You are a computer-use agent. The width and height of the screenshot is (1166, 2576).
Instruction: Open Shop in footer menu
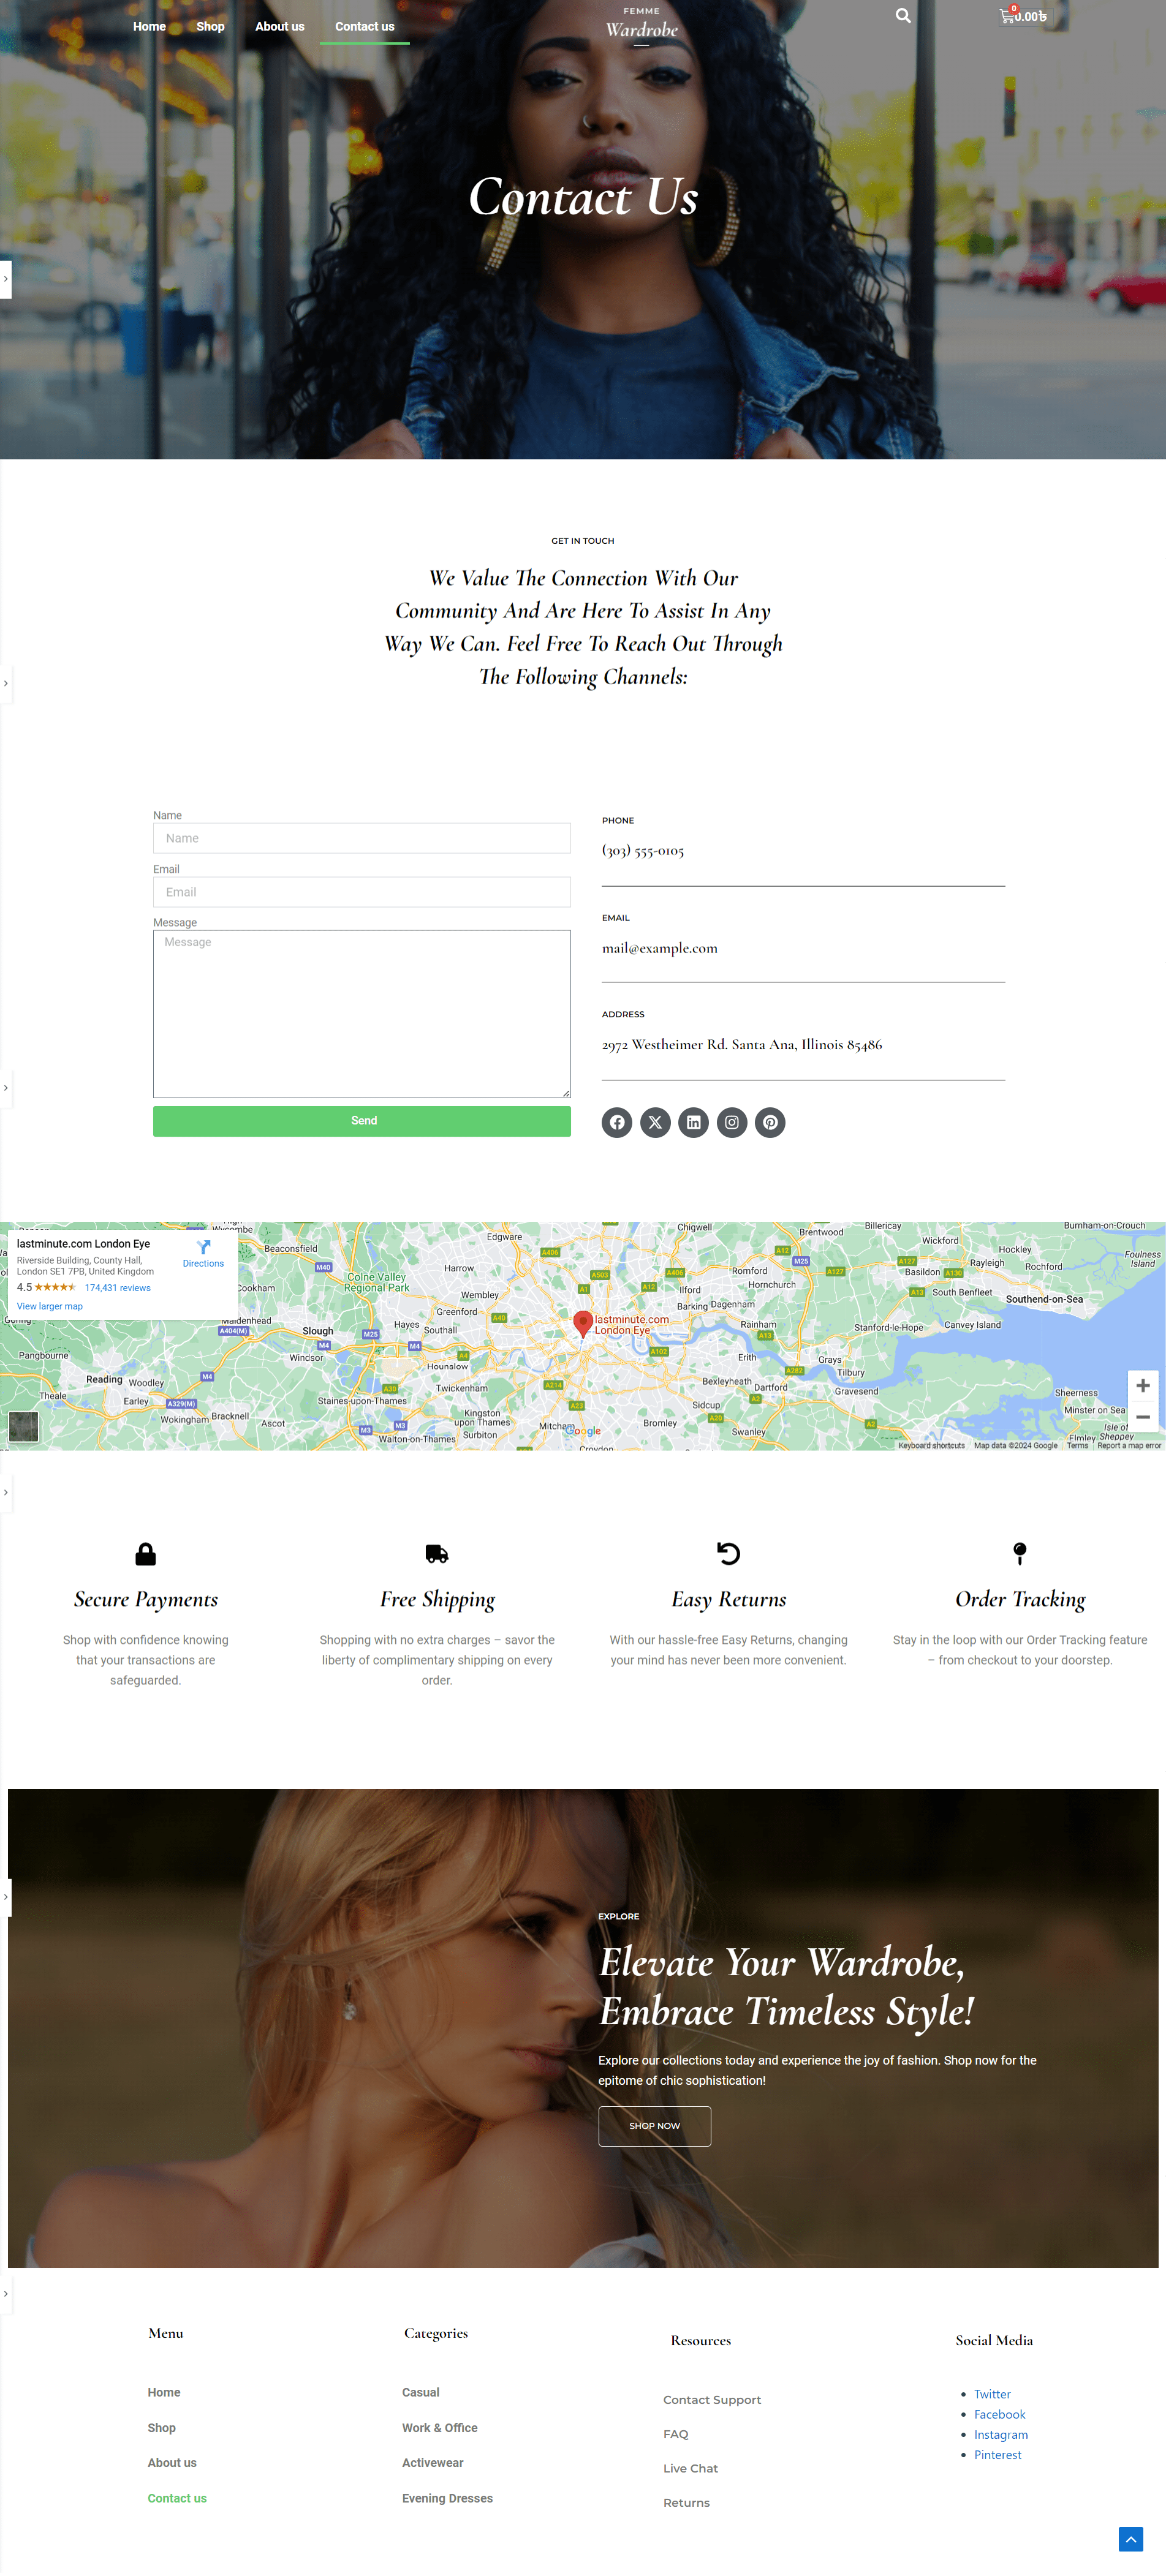point(162,2428)
